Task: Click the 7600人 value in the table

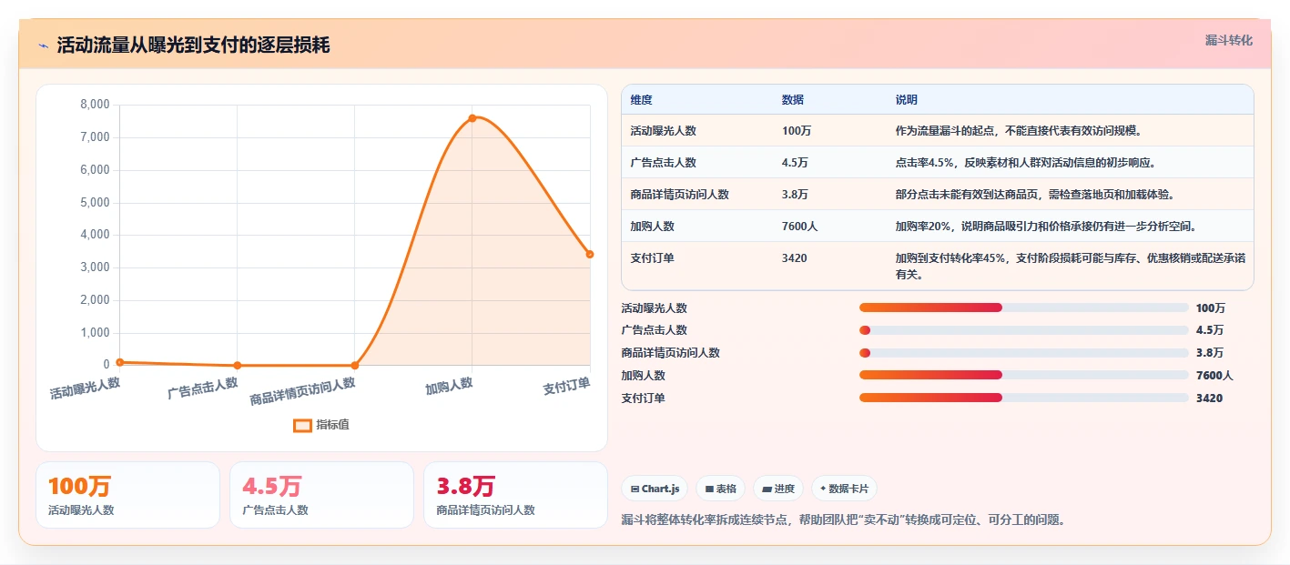Action: pos(800,227)
